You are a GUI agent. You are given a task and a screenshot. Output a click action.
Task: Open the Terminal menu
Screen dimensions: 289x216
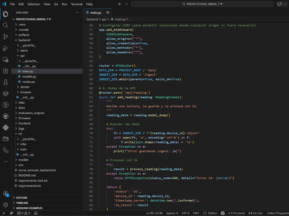pos(77,4)
